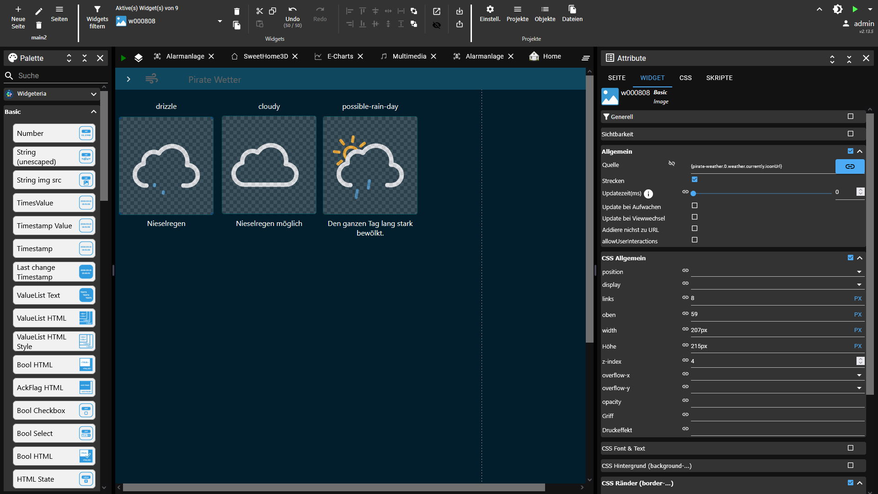Click the Undo arrow icon
Viewport: 878px width, 494px height.
click(292, 10)
